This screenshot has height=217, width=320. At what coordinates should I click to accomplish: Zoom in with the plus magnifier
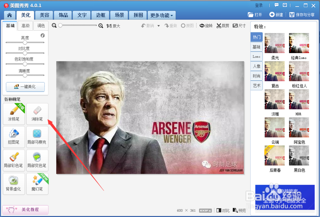coord(100,26)
